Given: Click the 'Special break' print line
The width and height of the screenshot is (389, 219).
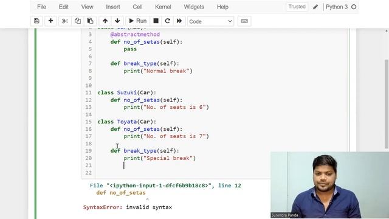Looking at the screenshot, I should [x=160, y=158].
